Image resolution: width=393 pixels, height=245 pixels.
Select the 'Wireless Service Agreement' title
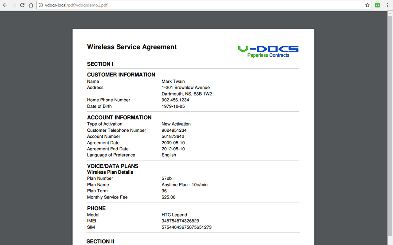click(x=132, y=47)
